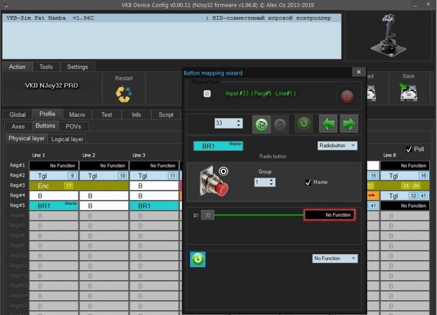Click the red-outlined No Function button
437x315 pixels.
point(329,215)
